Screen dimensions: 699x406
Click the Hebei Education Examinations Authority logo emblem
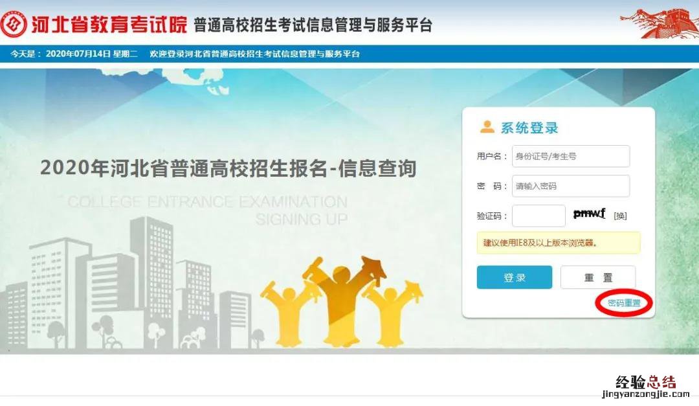coord(14,24)
